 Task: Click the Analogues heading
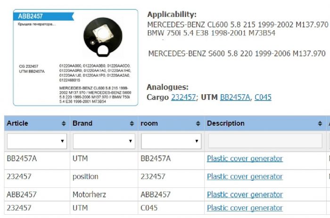[167, 87]
